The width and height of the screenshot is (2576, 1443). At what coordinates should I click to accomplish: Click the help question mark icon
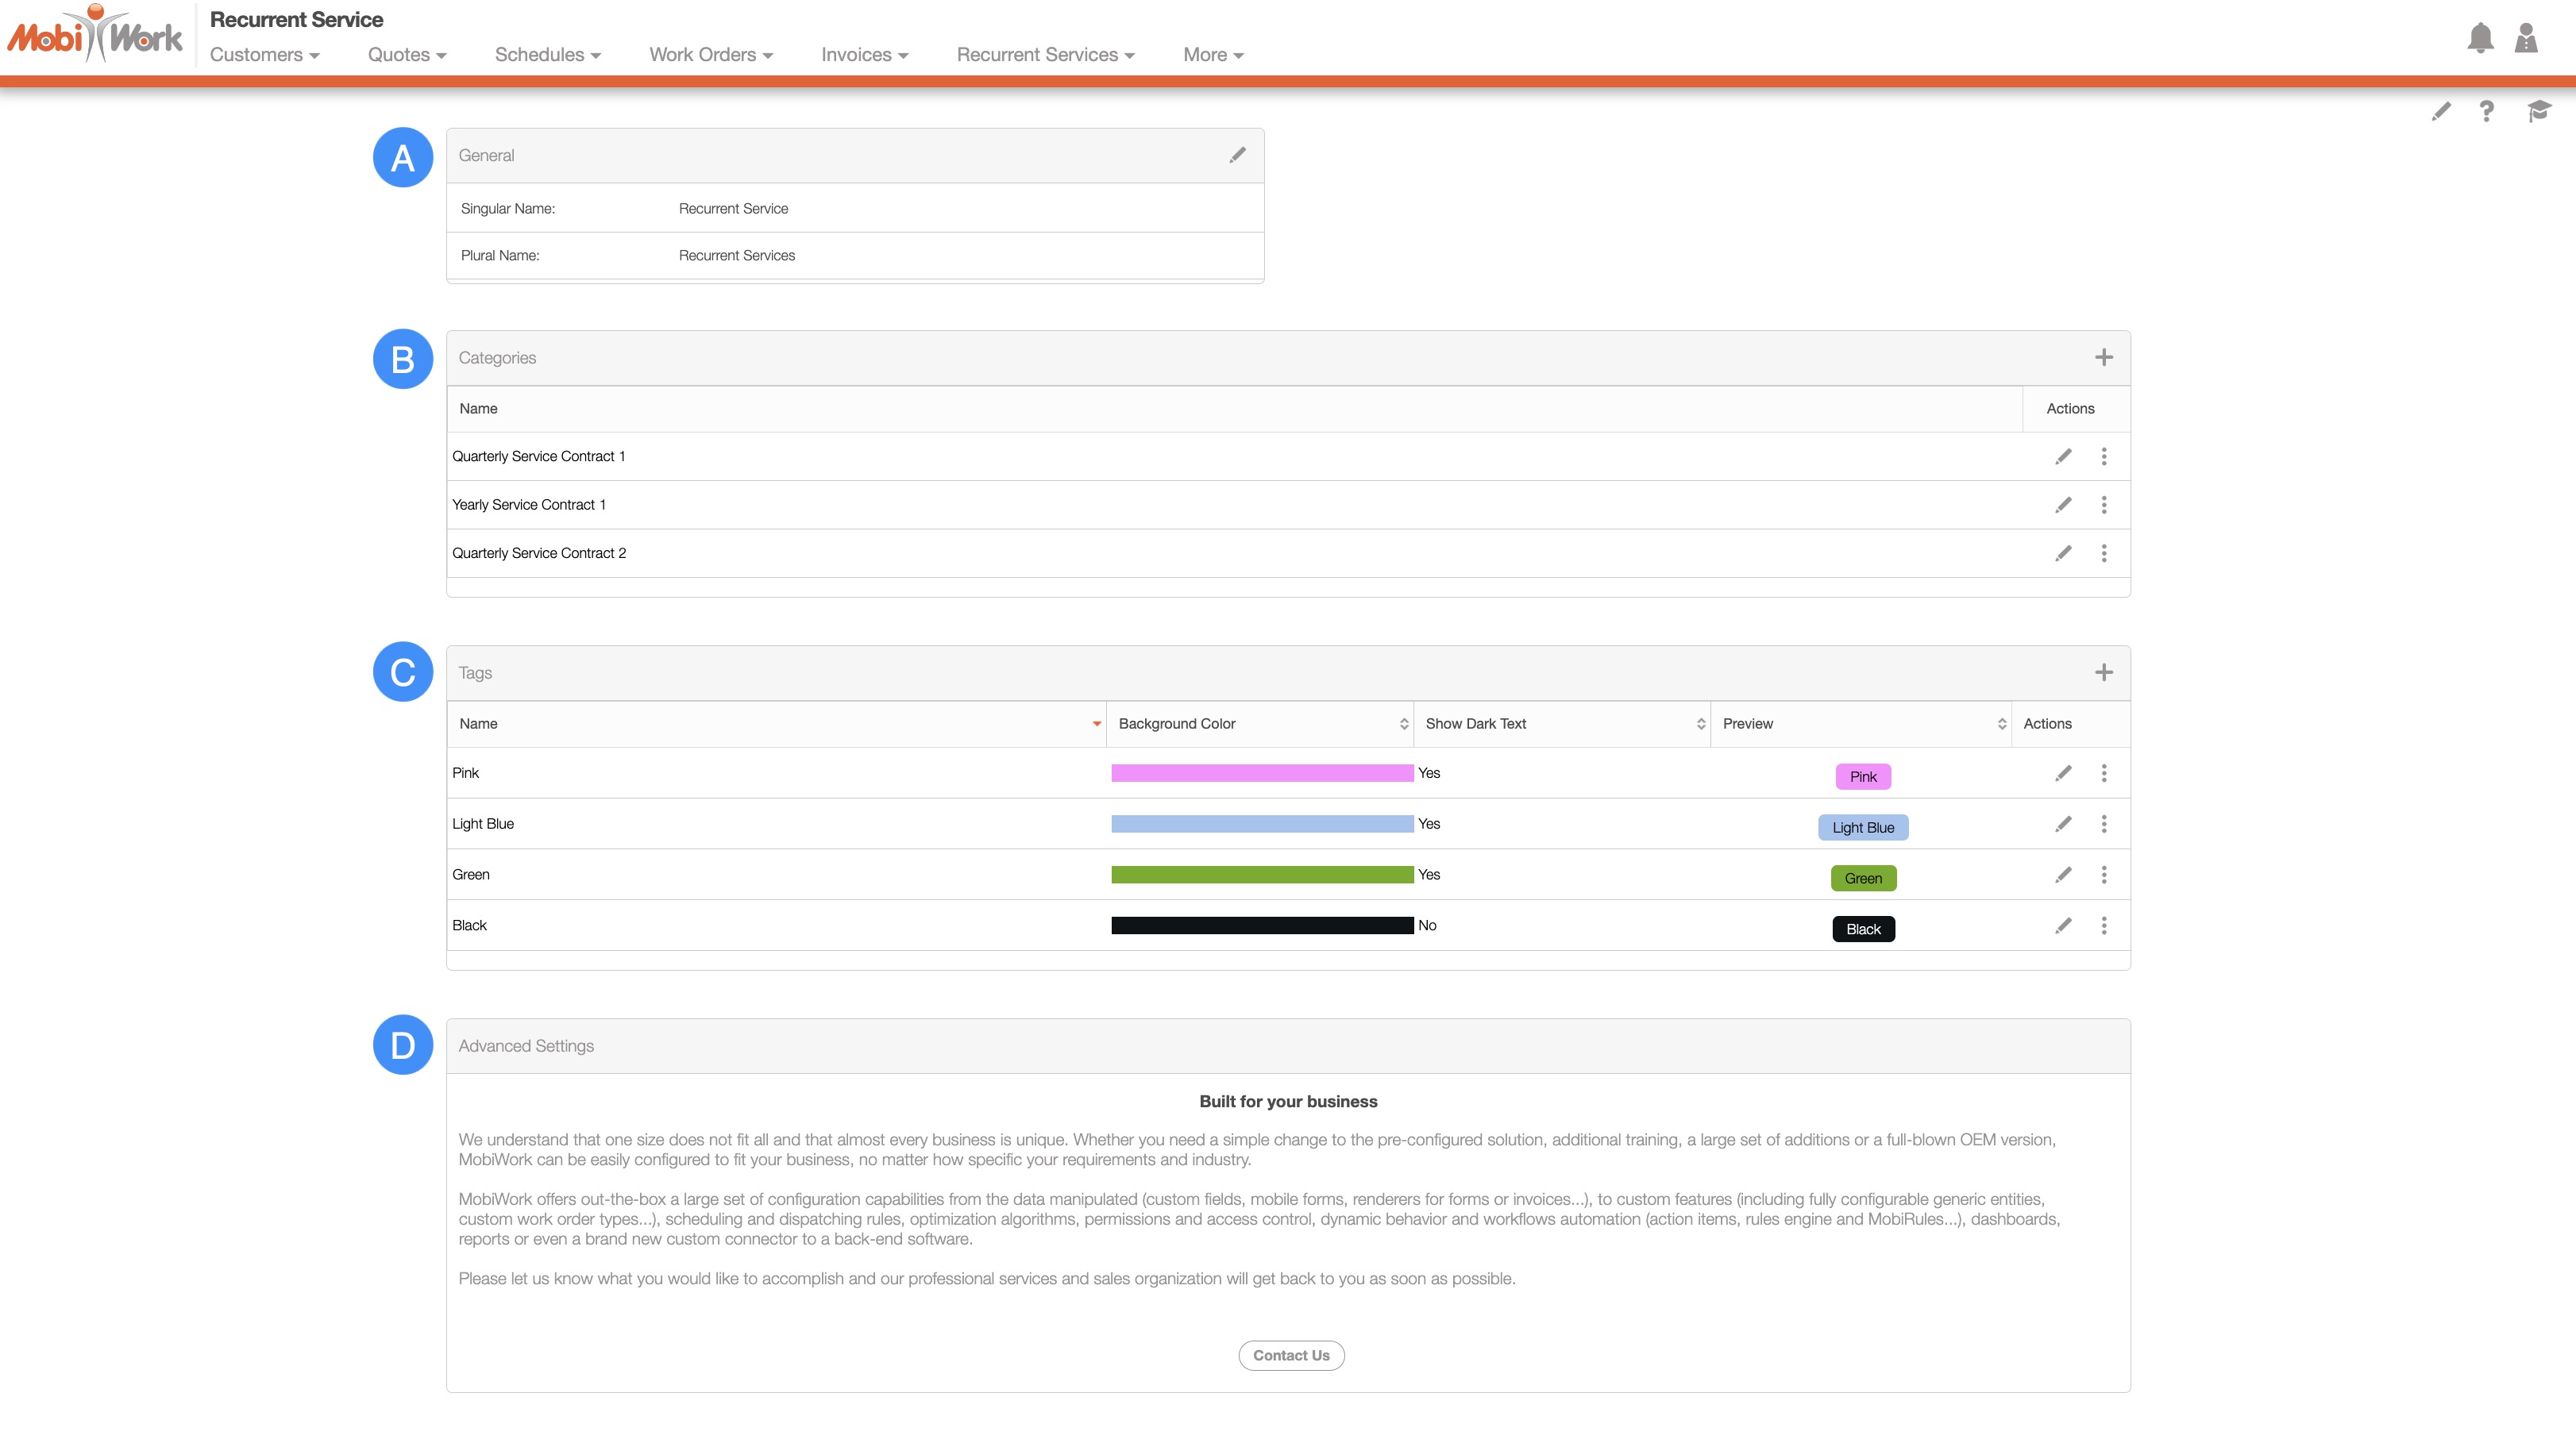pos(2486,111)
